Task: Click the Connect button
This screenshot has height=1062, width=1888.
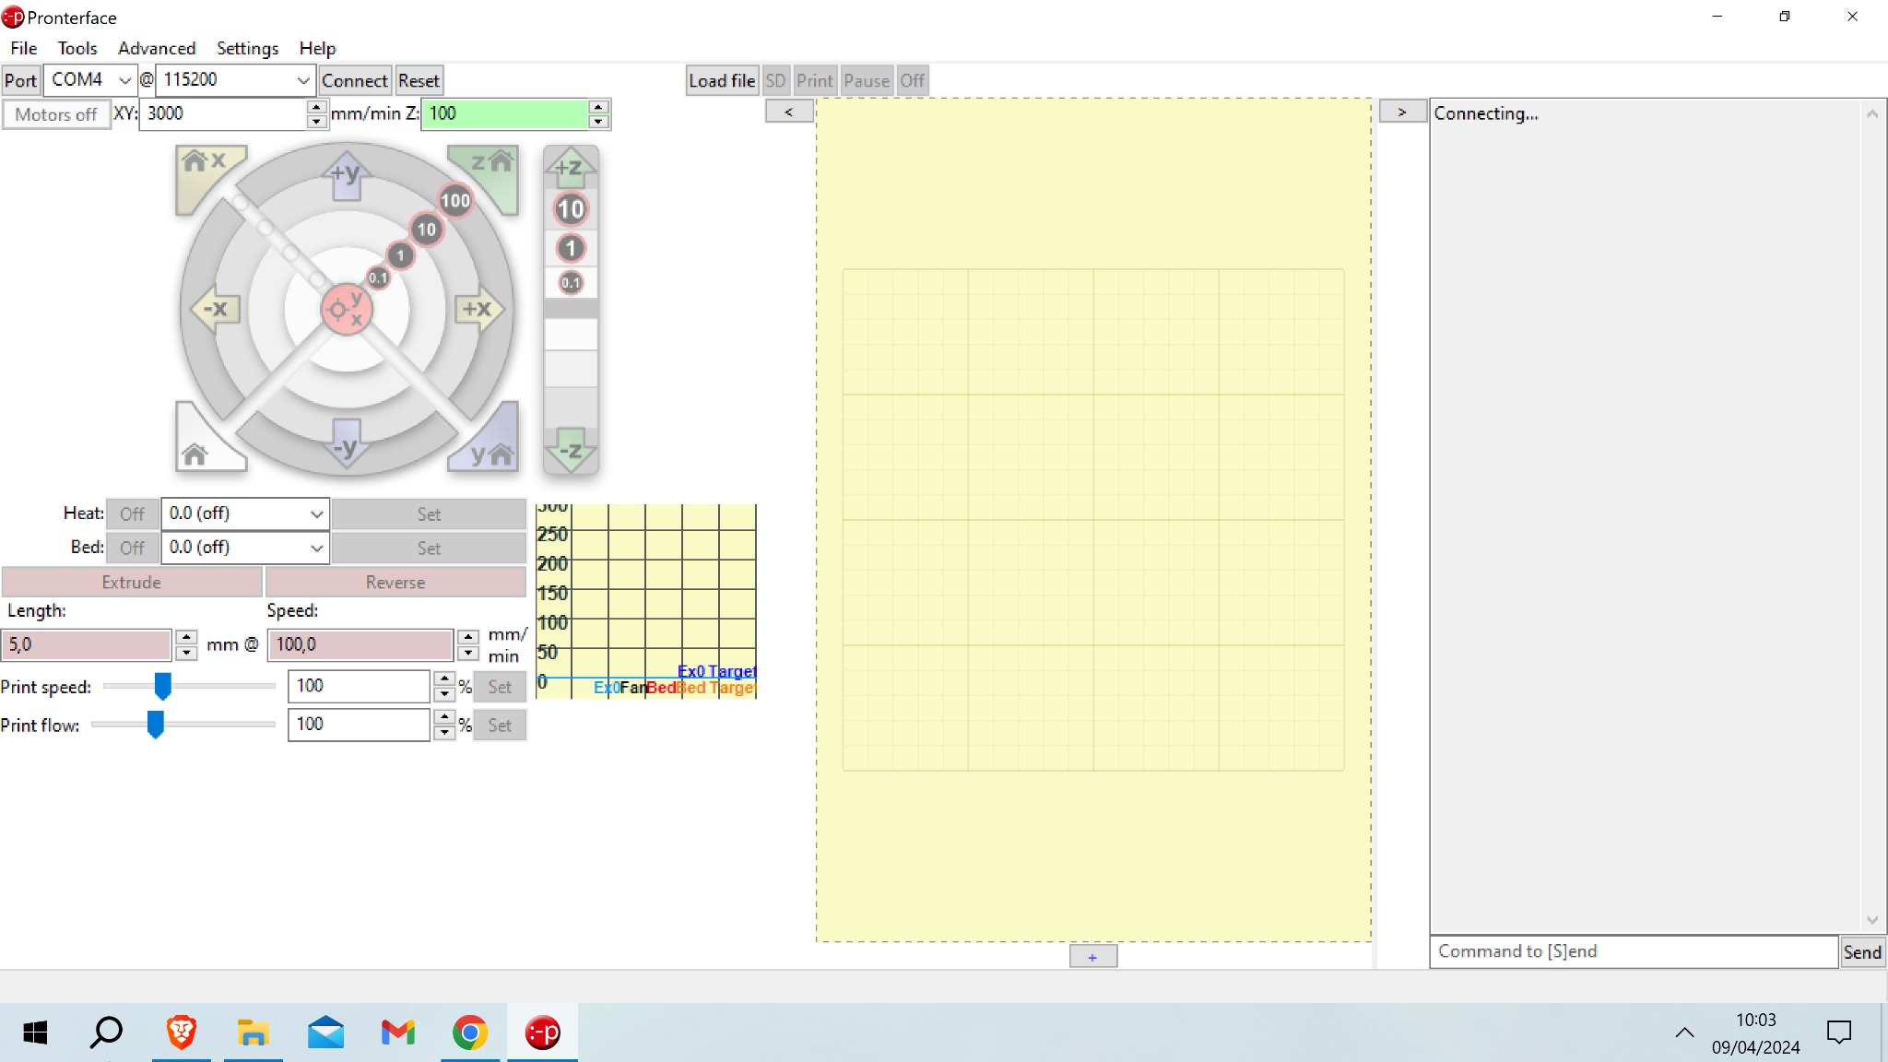Action: click(354, 80)
